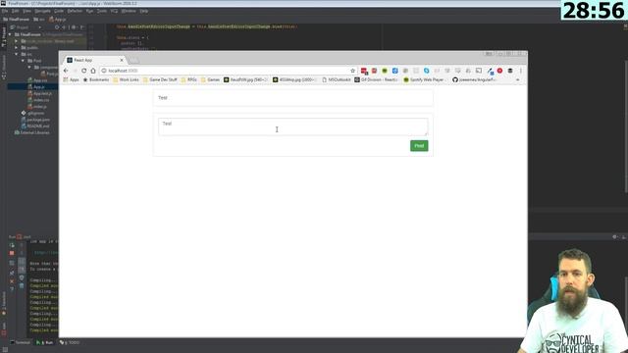Open the RPGs bookmark folder
This screenshot has width=628, height=353.
tap(189, 80)
